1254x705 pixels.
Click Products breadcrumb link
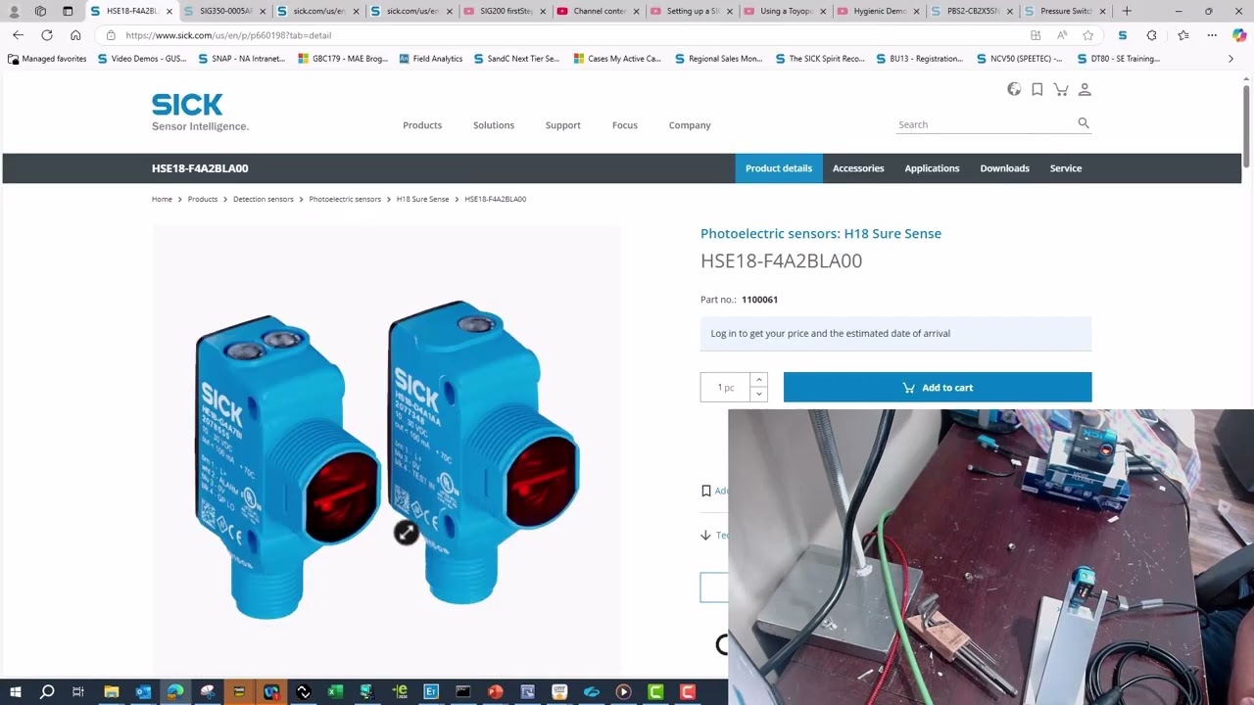(203, 199)
